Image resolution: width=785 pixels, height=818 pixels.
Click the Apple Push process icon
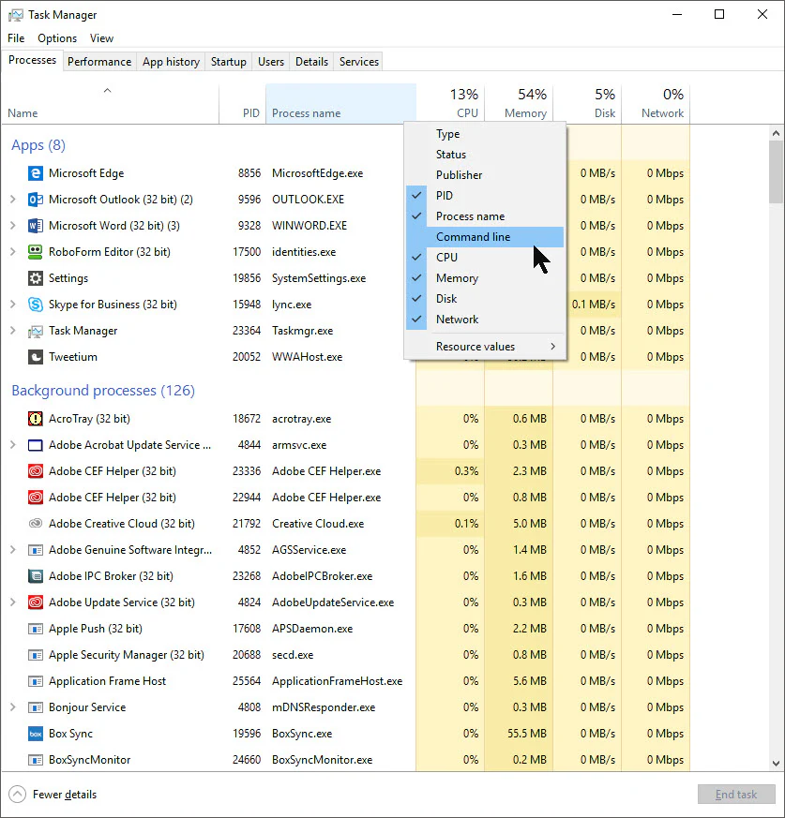35,629
